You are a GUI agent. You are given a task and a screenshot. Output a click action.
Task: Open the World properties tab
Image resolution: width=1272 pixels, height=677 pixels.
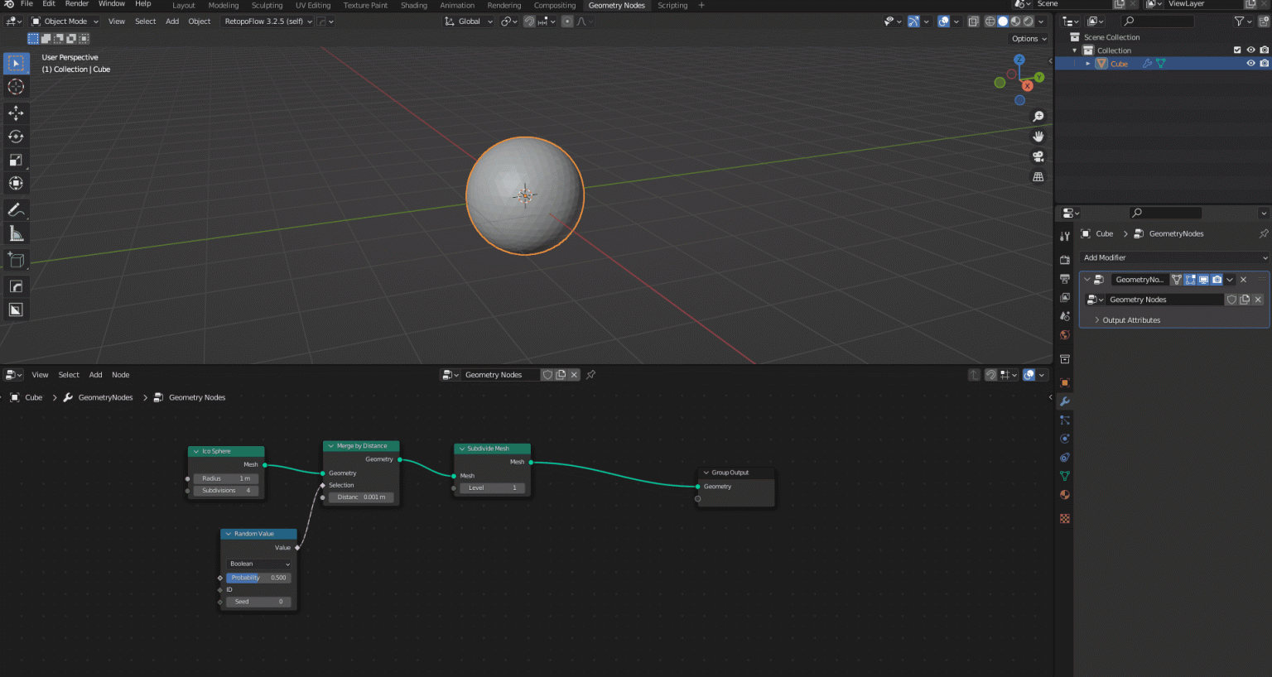1065,334
